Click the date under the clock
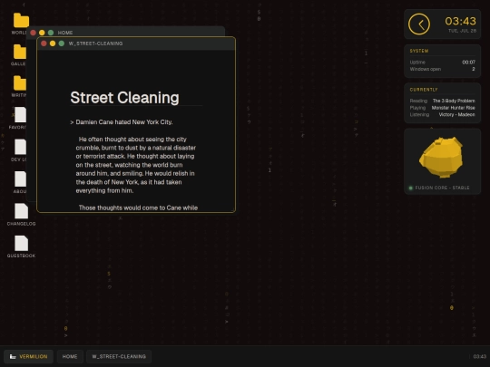This screenshot has width=490, height=367. 462,31
